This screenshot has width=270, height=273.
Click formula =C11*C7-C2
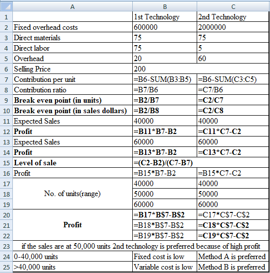233,132
